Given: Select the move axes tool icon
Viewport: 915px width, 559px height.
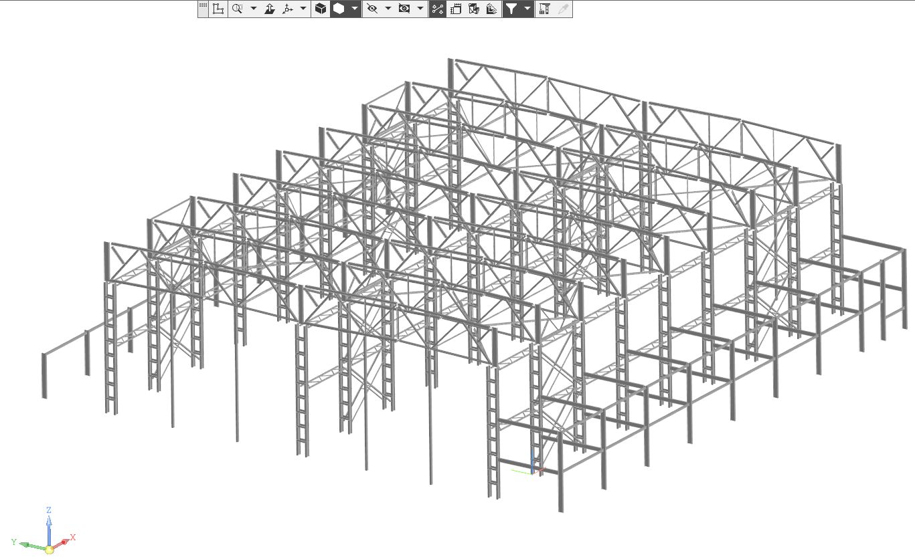Looking at the screenshot, I should pos(287,9).
